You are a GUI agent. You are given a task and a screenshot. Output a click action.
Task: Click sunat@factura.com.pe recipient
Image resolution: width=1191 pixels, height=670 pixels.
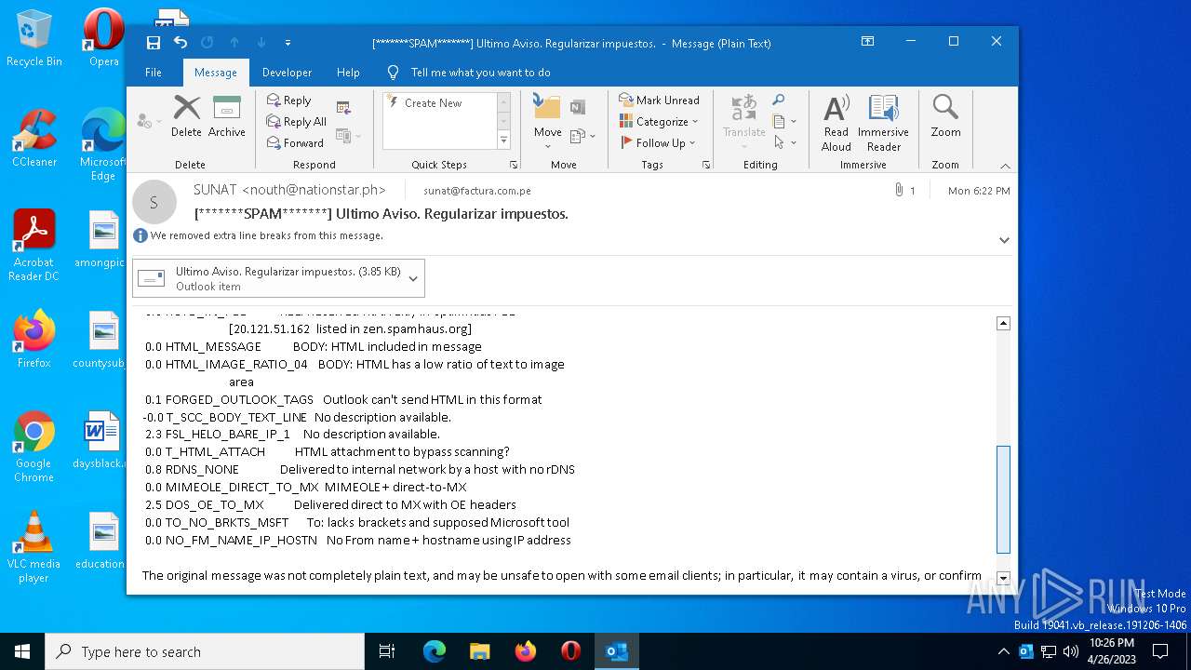[x=477, y=191]
